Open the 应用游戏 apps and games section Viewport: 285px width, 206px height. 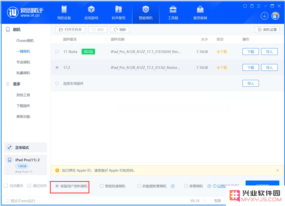[x=91, y=13]
